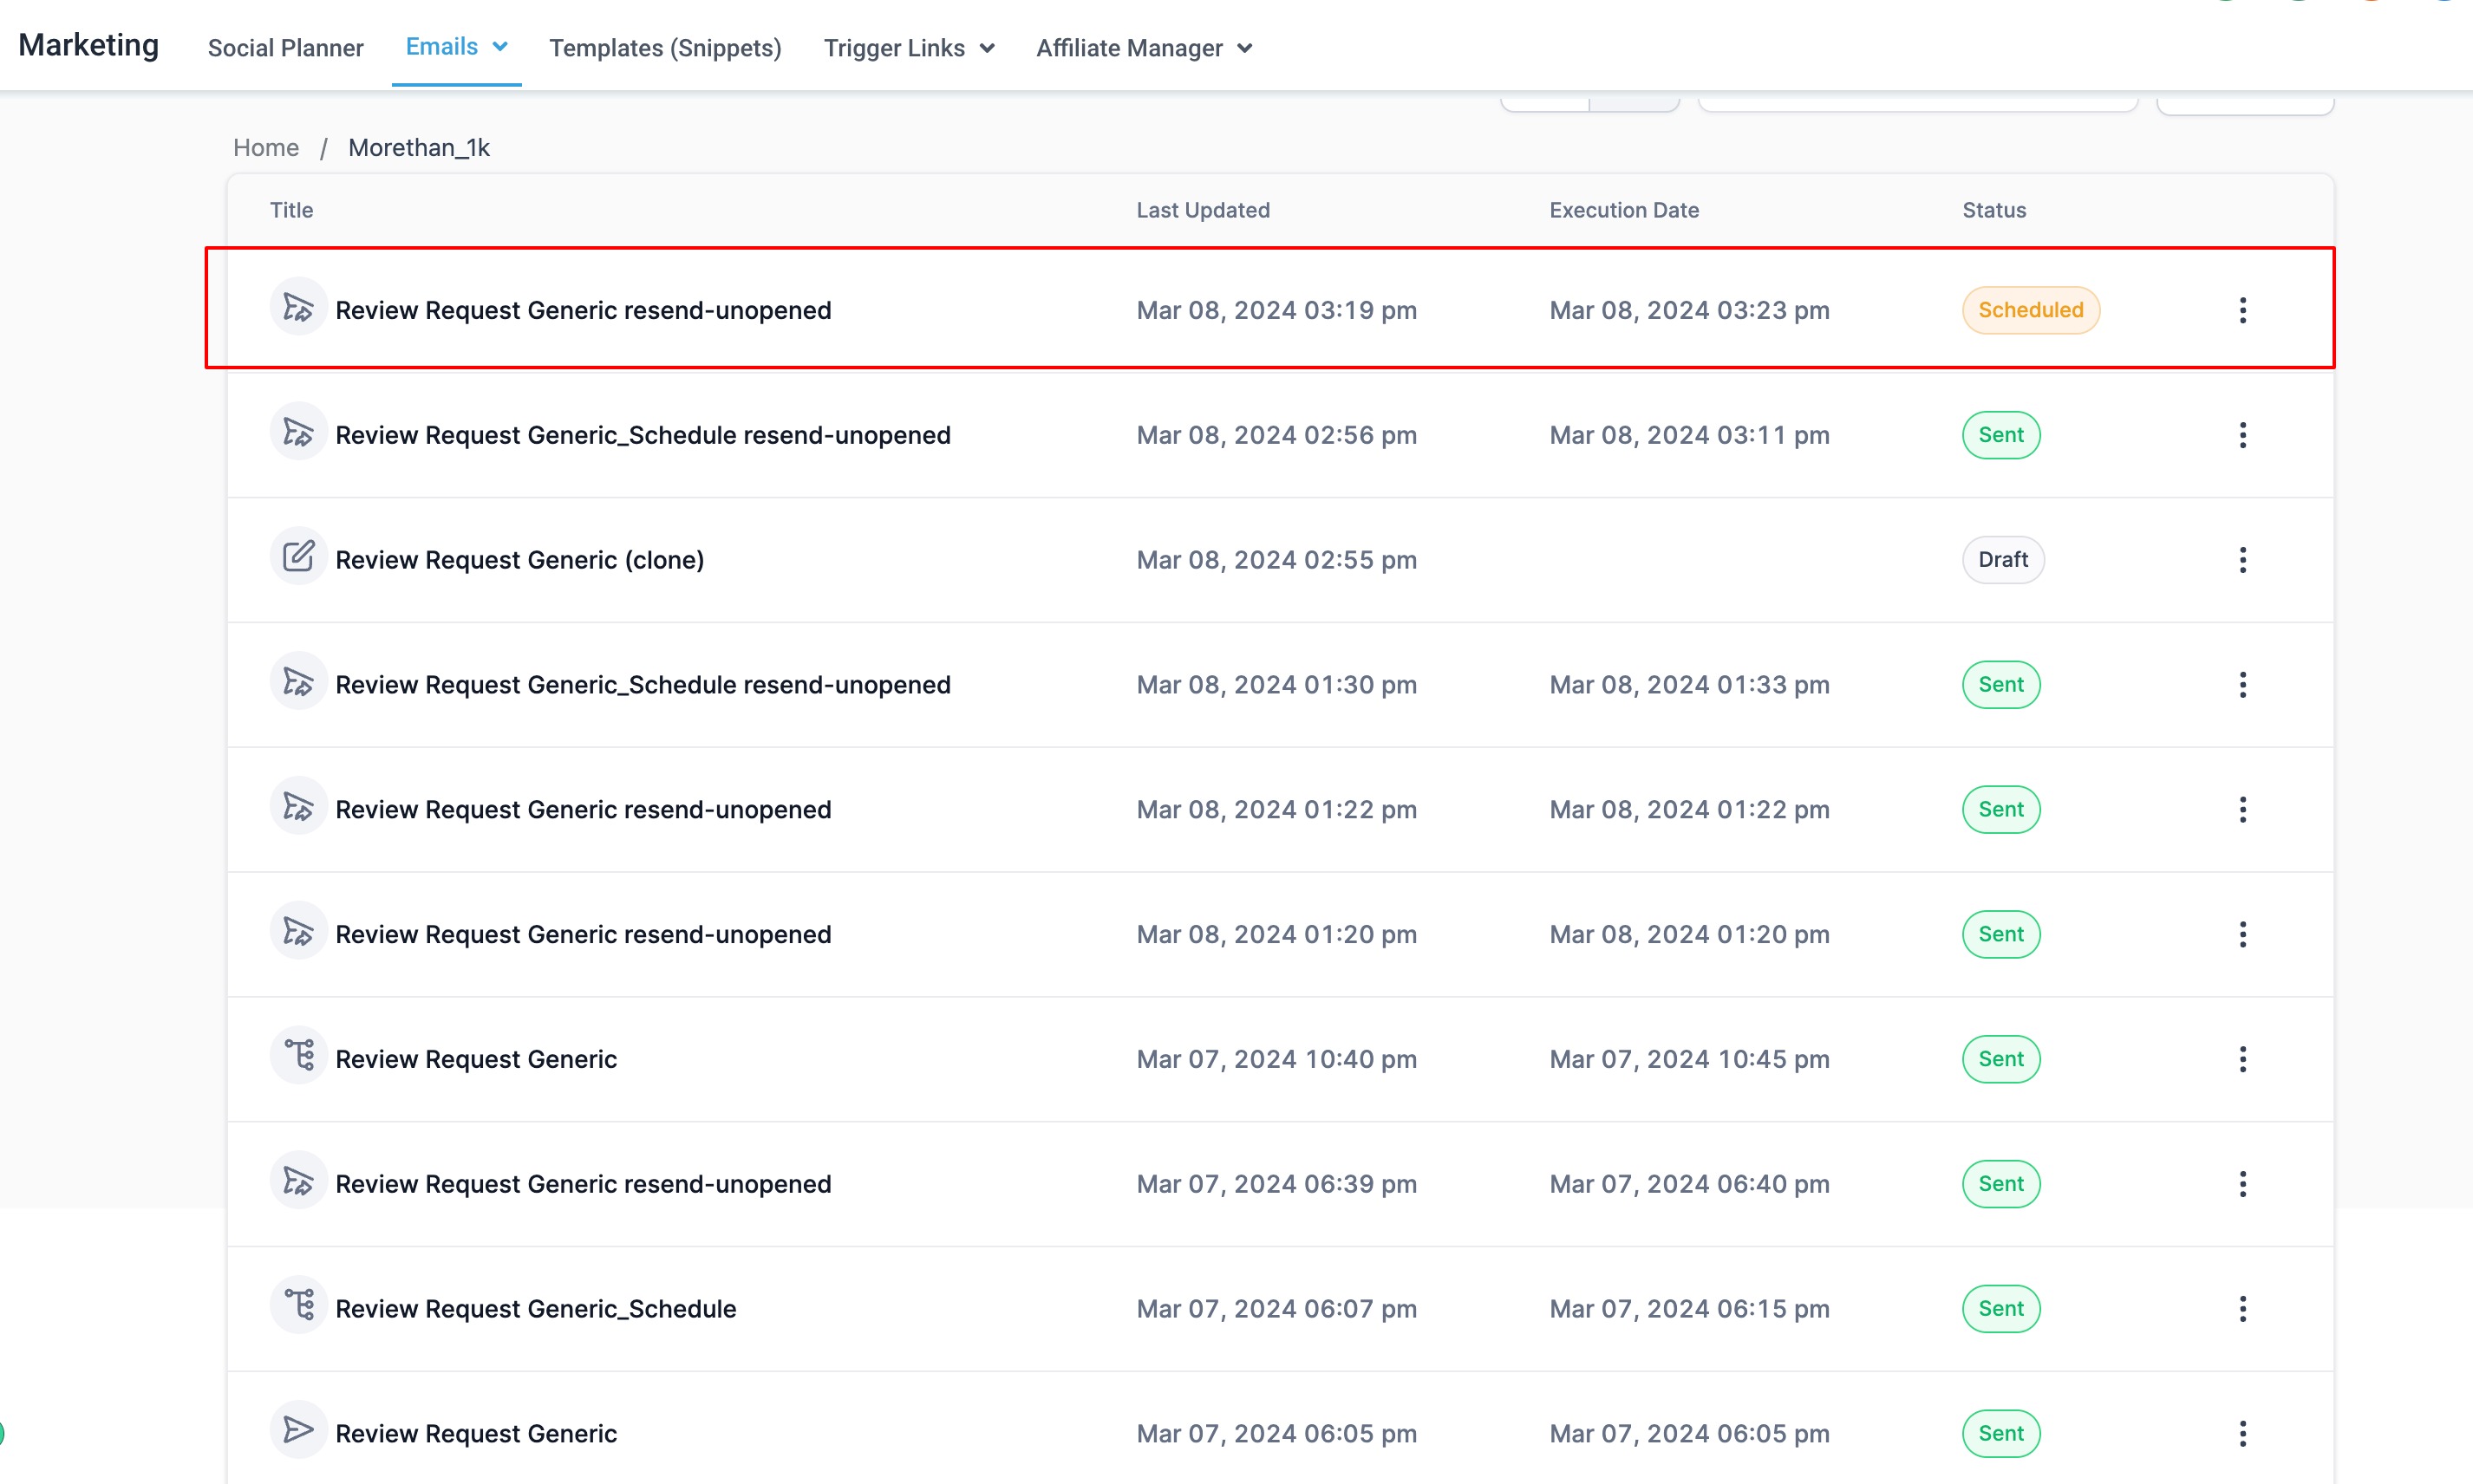2473x1484 pixels.
Task: Open Templates (Snippets) tab
Action: point(665,48)
